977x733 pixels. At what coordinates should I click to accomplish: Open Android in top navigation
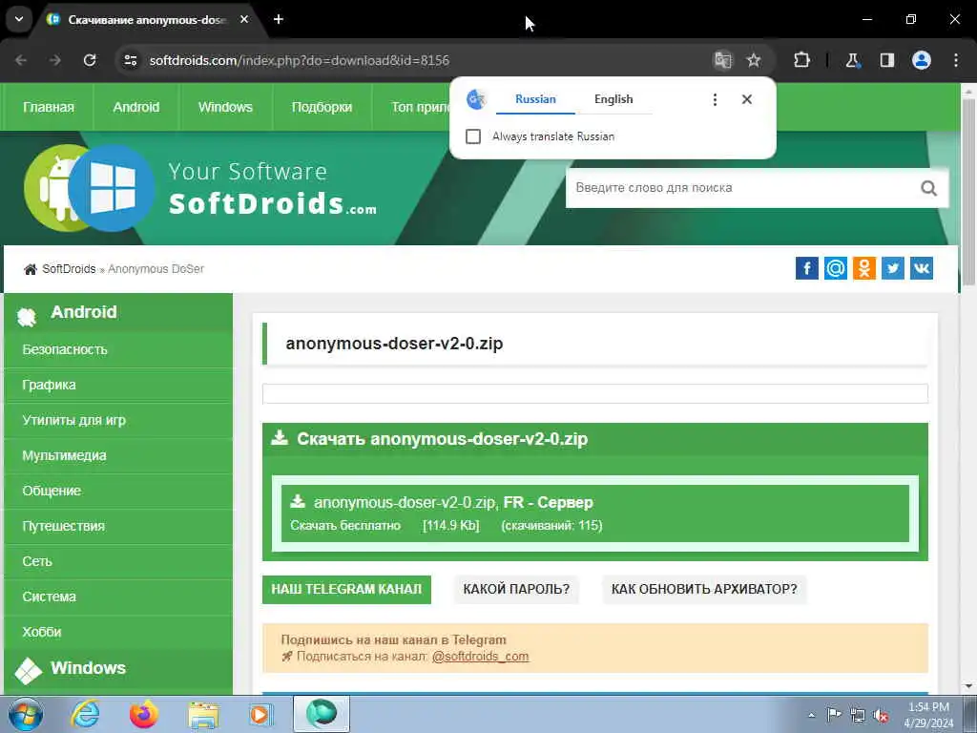(x=136, y=107)
